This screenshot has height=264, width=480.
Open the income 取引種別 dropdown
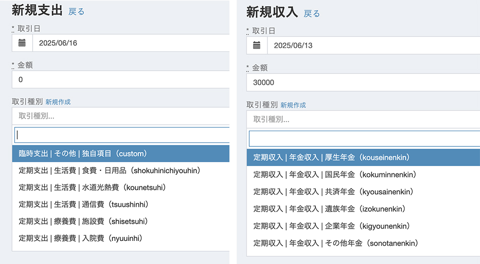(362, 119)
